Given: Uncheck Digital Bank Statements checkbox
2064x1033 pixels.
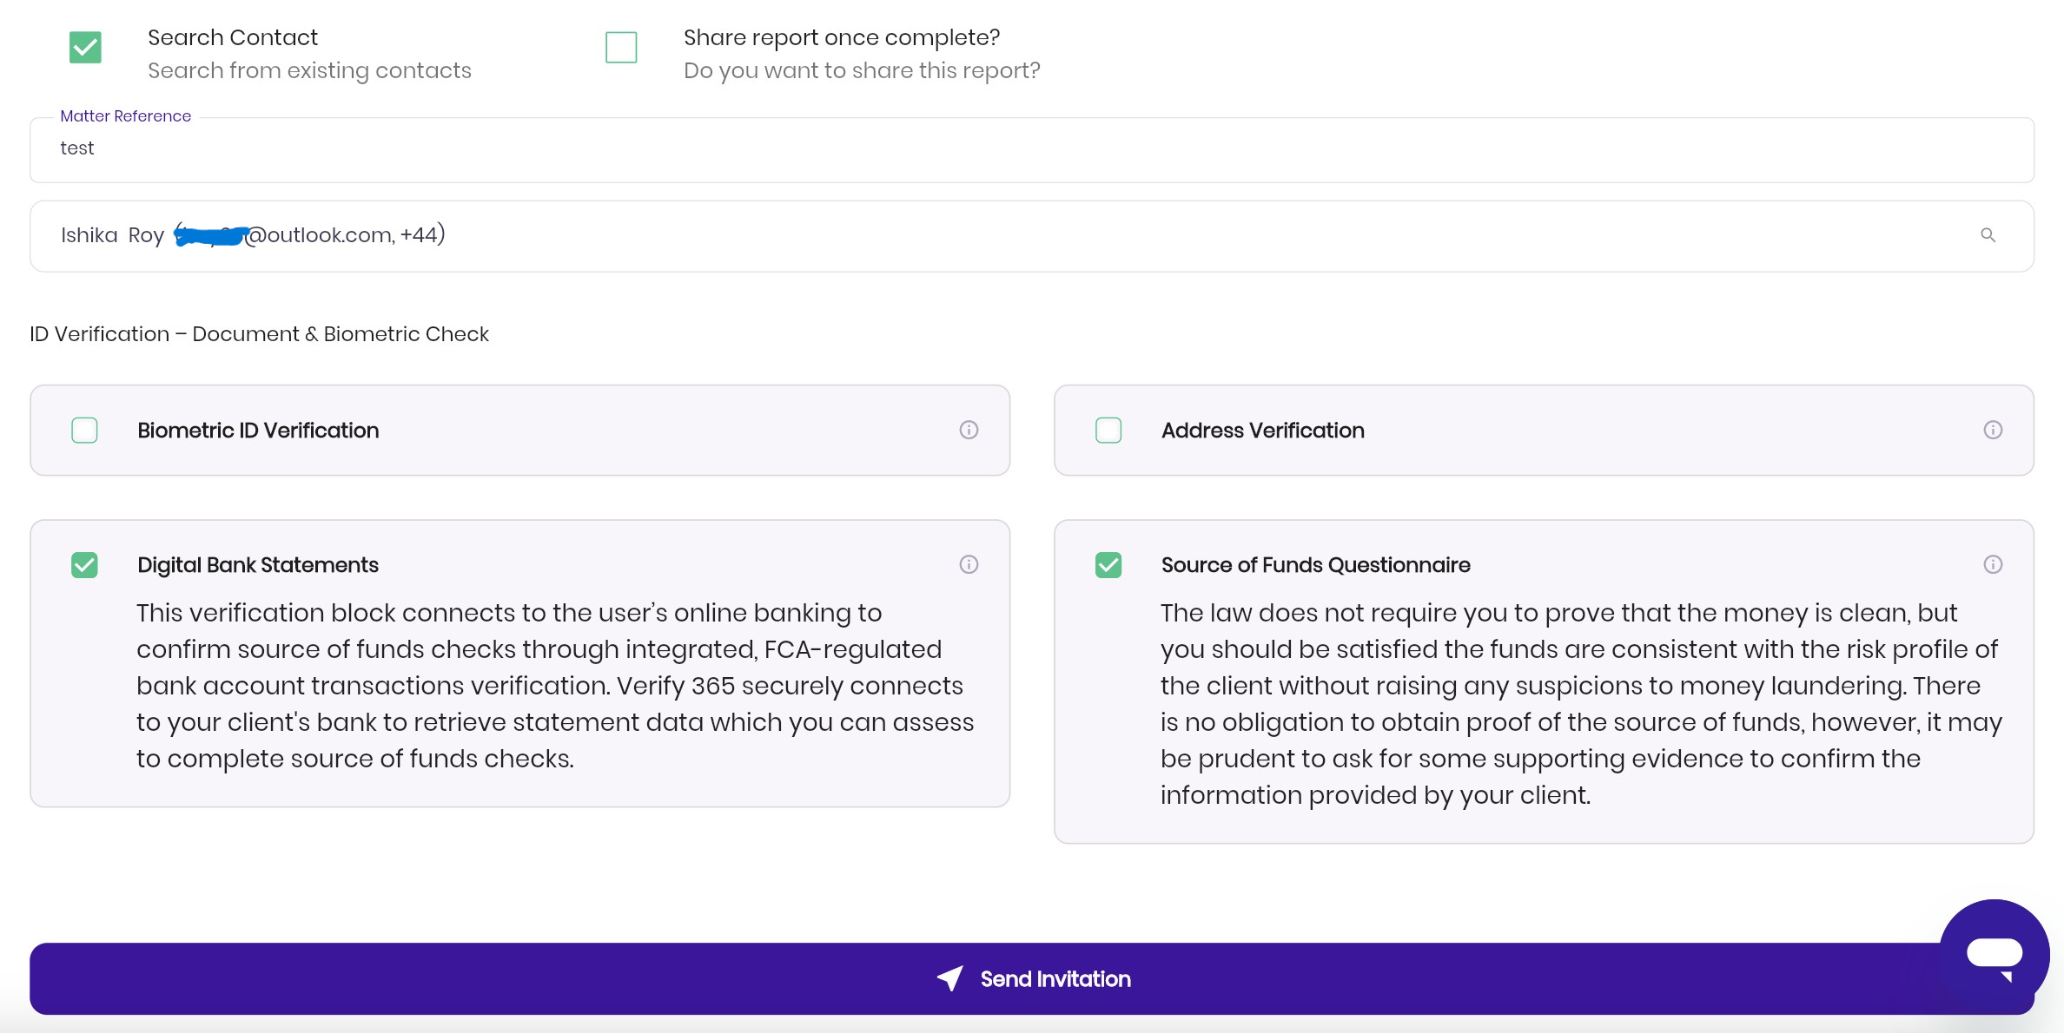Looking at the screenshot, I should coord(84,565).
